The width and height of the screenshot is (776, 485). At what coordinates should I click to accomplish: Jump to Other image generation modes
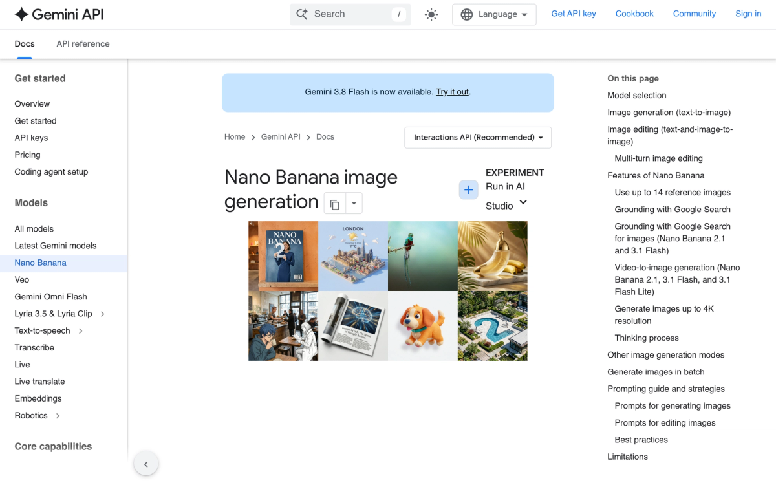pyautogui.click(x=665, y=355)
